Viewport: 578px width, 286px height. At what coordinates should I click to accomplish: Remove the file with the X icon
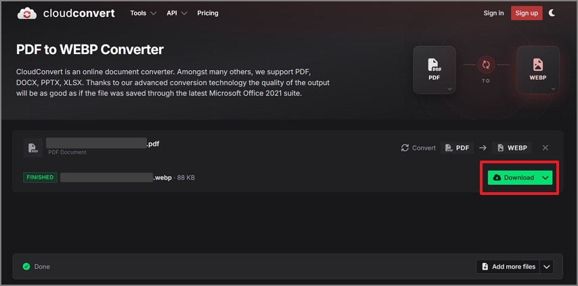[546, 148]
